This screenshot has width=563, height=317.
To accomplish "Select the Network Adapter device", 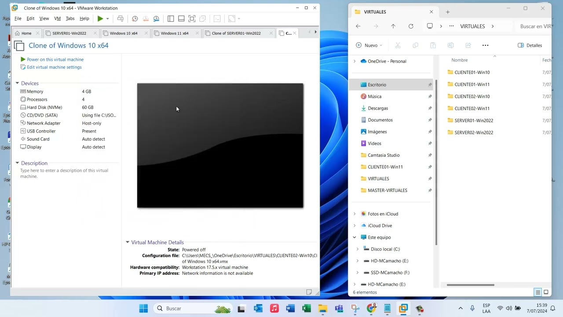I will point(68,123).
